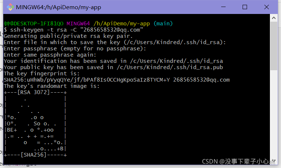Click the (main) branch name in prompt

click(x=163, y=24)
